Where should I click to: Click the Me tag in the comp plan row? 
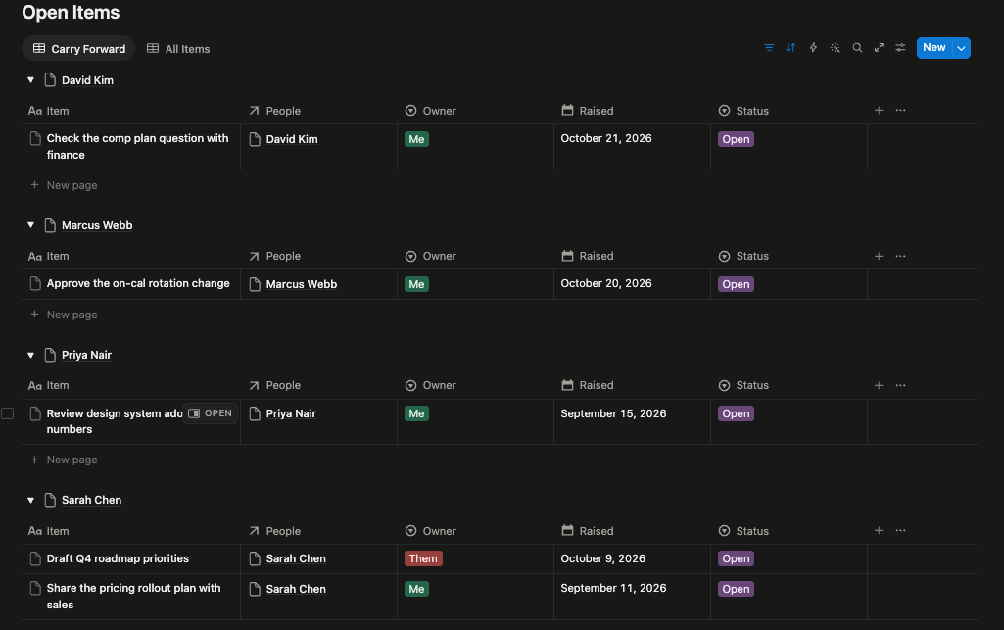tap(417, 139)
